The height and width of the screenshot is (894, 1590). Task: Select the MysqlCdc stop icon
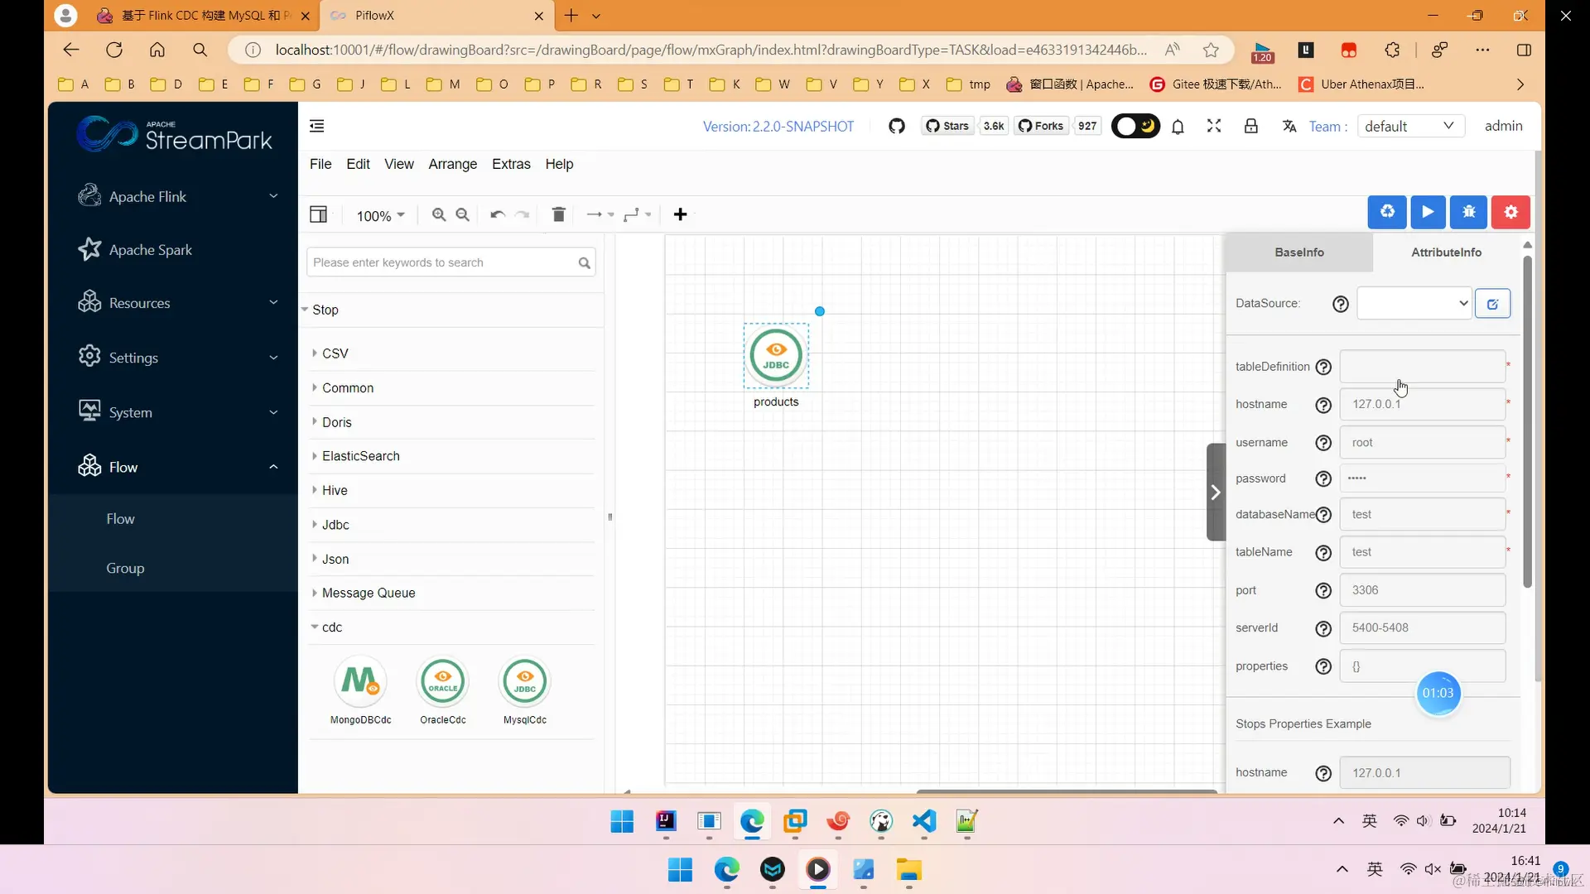tap(524, 681)
